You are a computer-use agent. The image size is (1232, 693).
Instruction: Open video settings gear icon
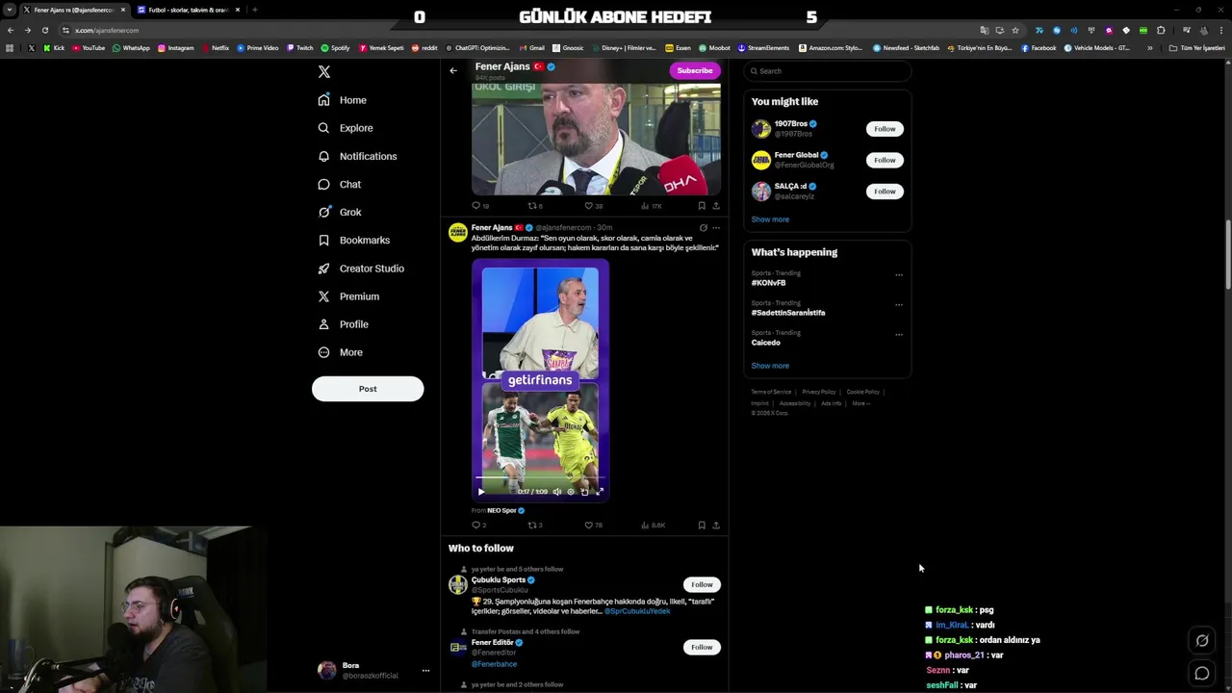(x=571, y=492)
